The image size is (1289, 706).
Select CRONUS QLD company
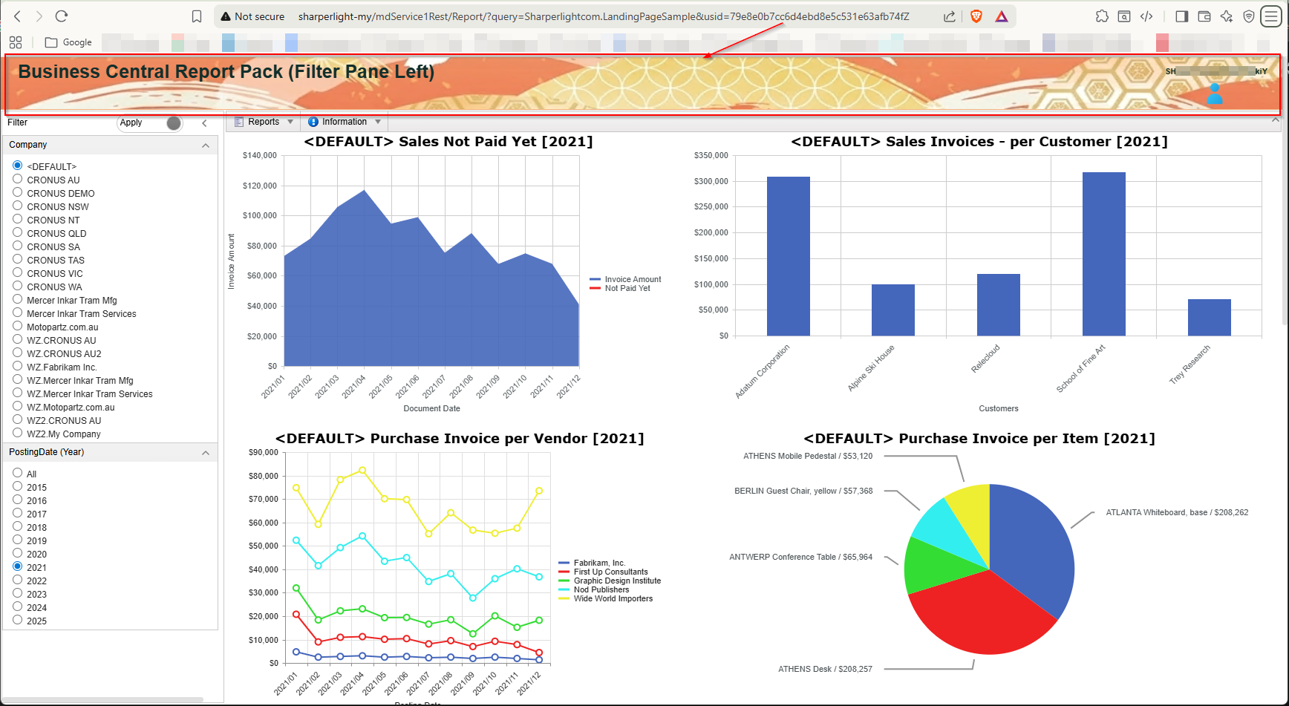pyautogui.click(x=18, y=232)
